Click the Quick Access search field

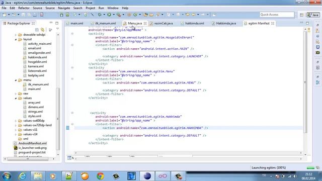[277, 15]
